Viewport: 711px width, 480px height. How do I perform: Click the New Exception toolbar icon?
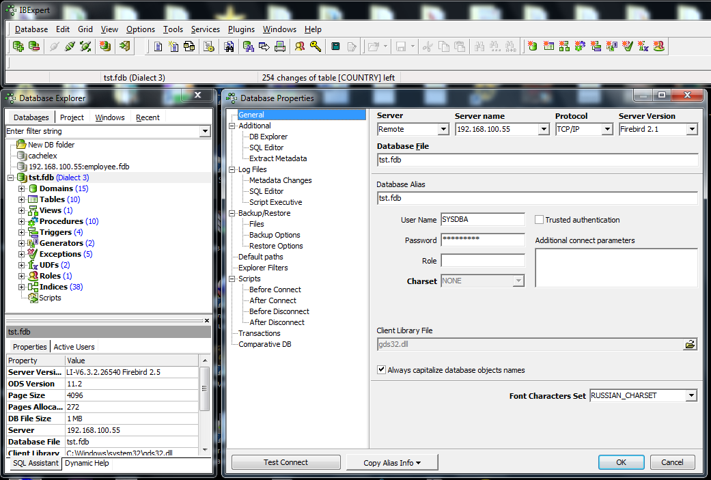[x=628, y=46]
